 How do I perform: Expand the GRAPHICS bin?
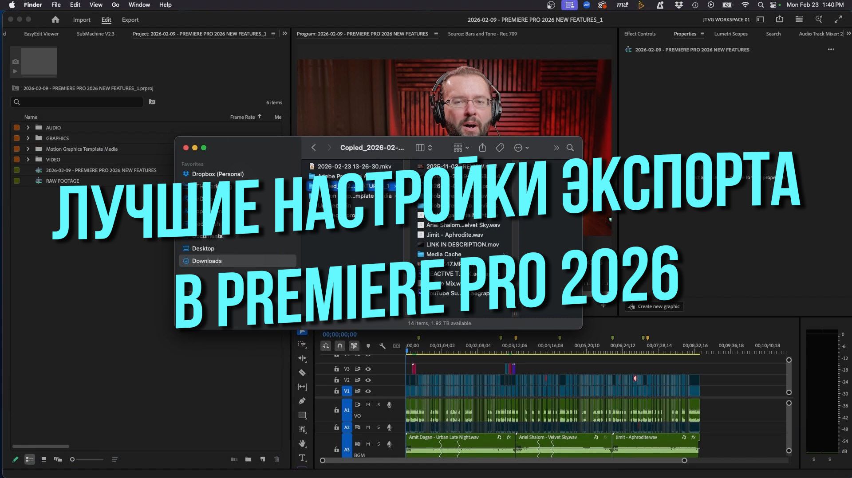(28, 138)
